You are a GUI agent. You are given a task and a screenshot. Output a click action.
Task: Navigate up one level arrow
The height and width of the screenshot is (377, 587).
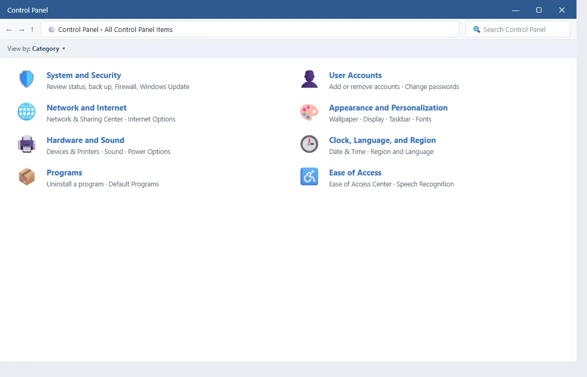(32, 29)
